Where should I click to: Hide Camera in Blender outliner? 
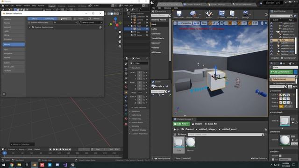point(147,20)
